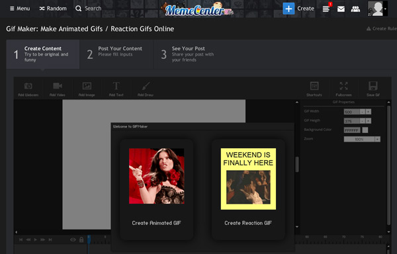Image resolution: width=397 pixels, height=254 pixels.
Task: Choose Create Reaction GIF label
Action: click(x=248, y=223)
